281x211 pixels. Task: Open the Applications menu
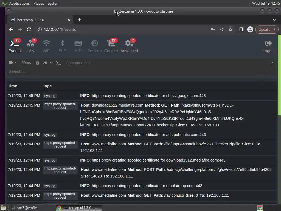19,3
